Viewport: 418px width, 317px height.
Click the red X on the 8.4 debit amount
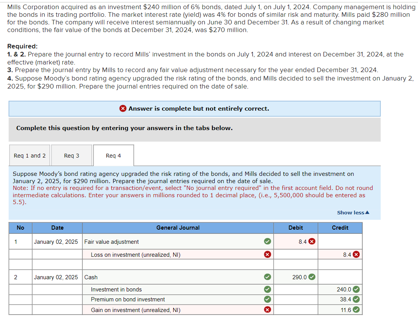coord(313,241)
